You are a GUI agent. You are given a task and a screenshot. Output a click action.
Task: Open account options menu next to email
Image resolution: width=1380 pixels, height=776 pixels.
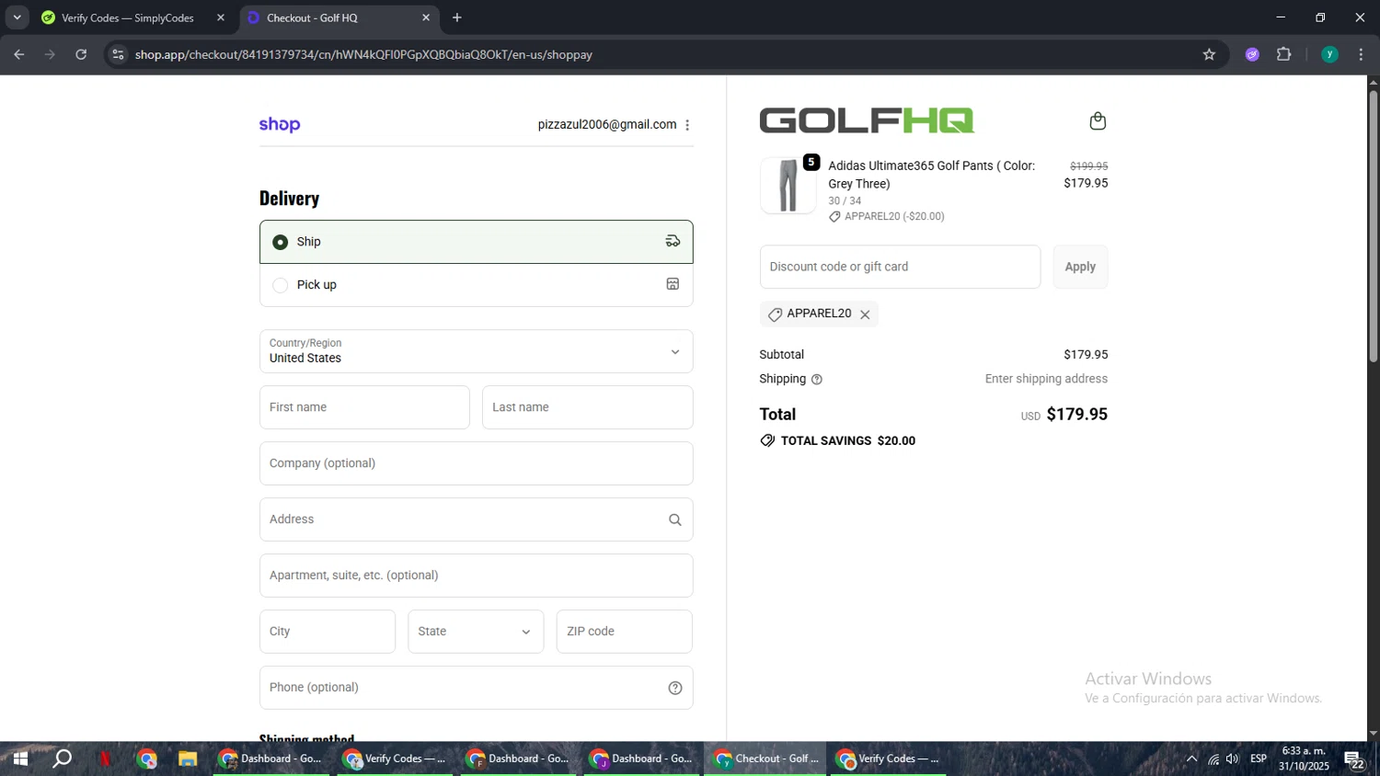687,125
